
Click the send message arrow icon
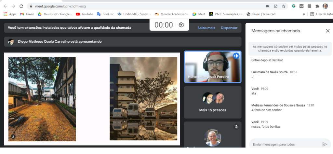coord(324,144)
